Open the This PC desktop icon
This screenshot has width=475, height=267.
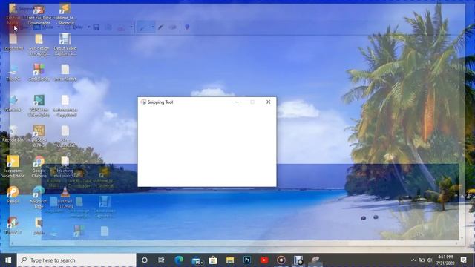13,73
